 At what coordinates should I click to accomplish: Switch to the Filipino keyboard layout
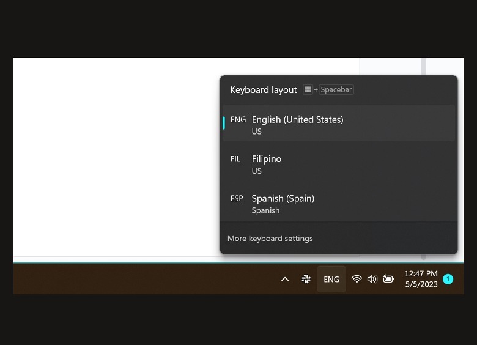point(339,163)
